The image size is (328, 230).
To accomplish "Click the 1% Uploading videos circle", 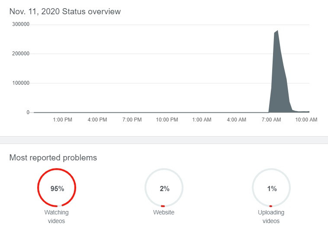I will coord(271,188).
